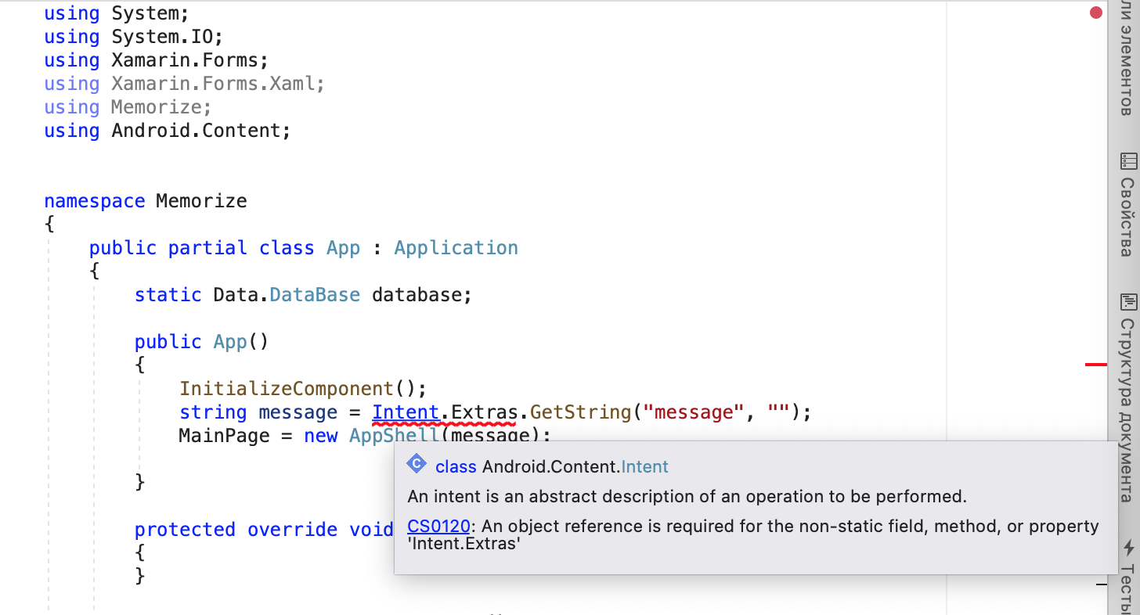Click the Тесты lightning bolt icon
This screenshot has width=1140, height=615.
[x=1128, y=548]
